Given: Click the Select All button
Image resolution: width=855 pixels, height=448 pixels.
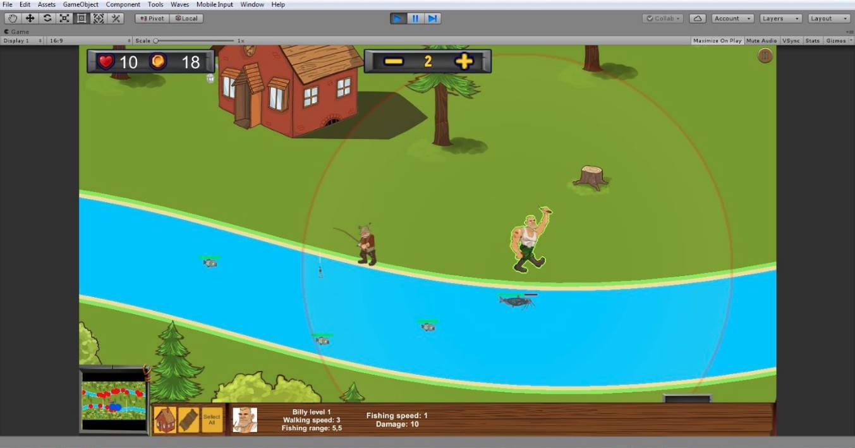Looking at the screenshot, I should [212, 420].
